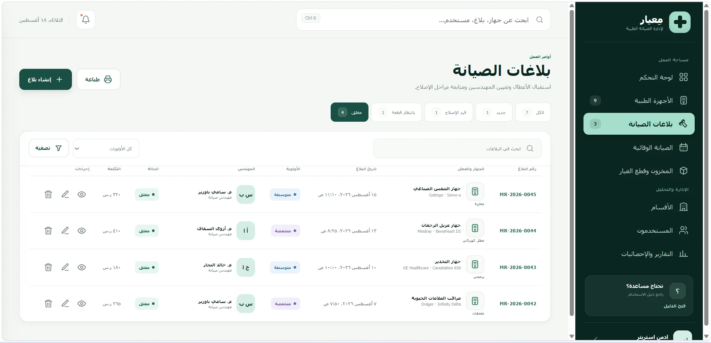The image size is (711, 343).
Task: Click the إنشاء بلاغ button
Action: [x=46, y=79]
